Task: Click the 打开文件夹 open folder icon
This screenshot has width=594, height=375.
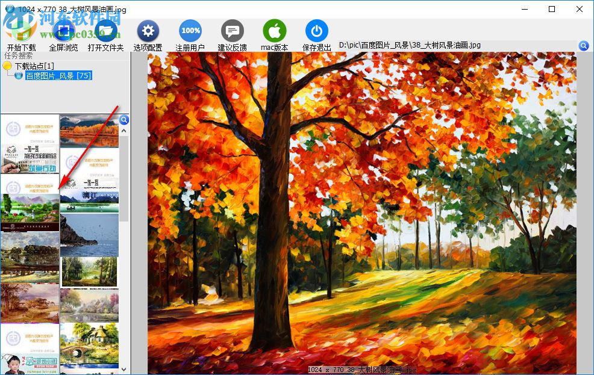Action: (105, 31)
